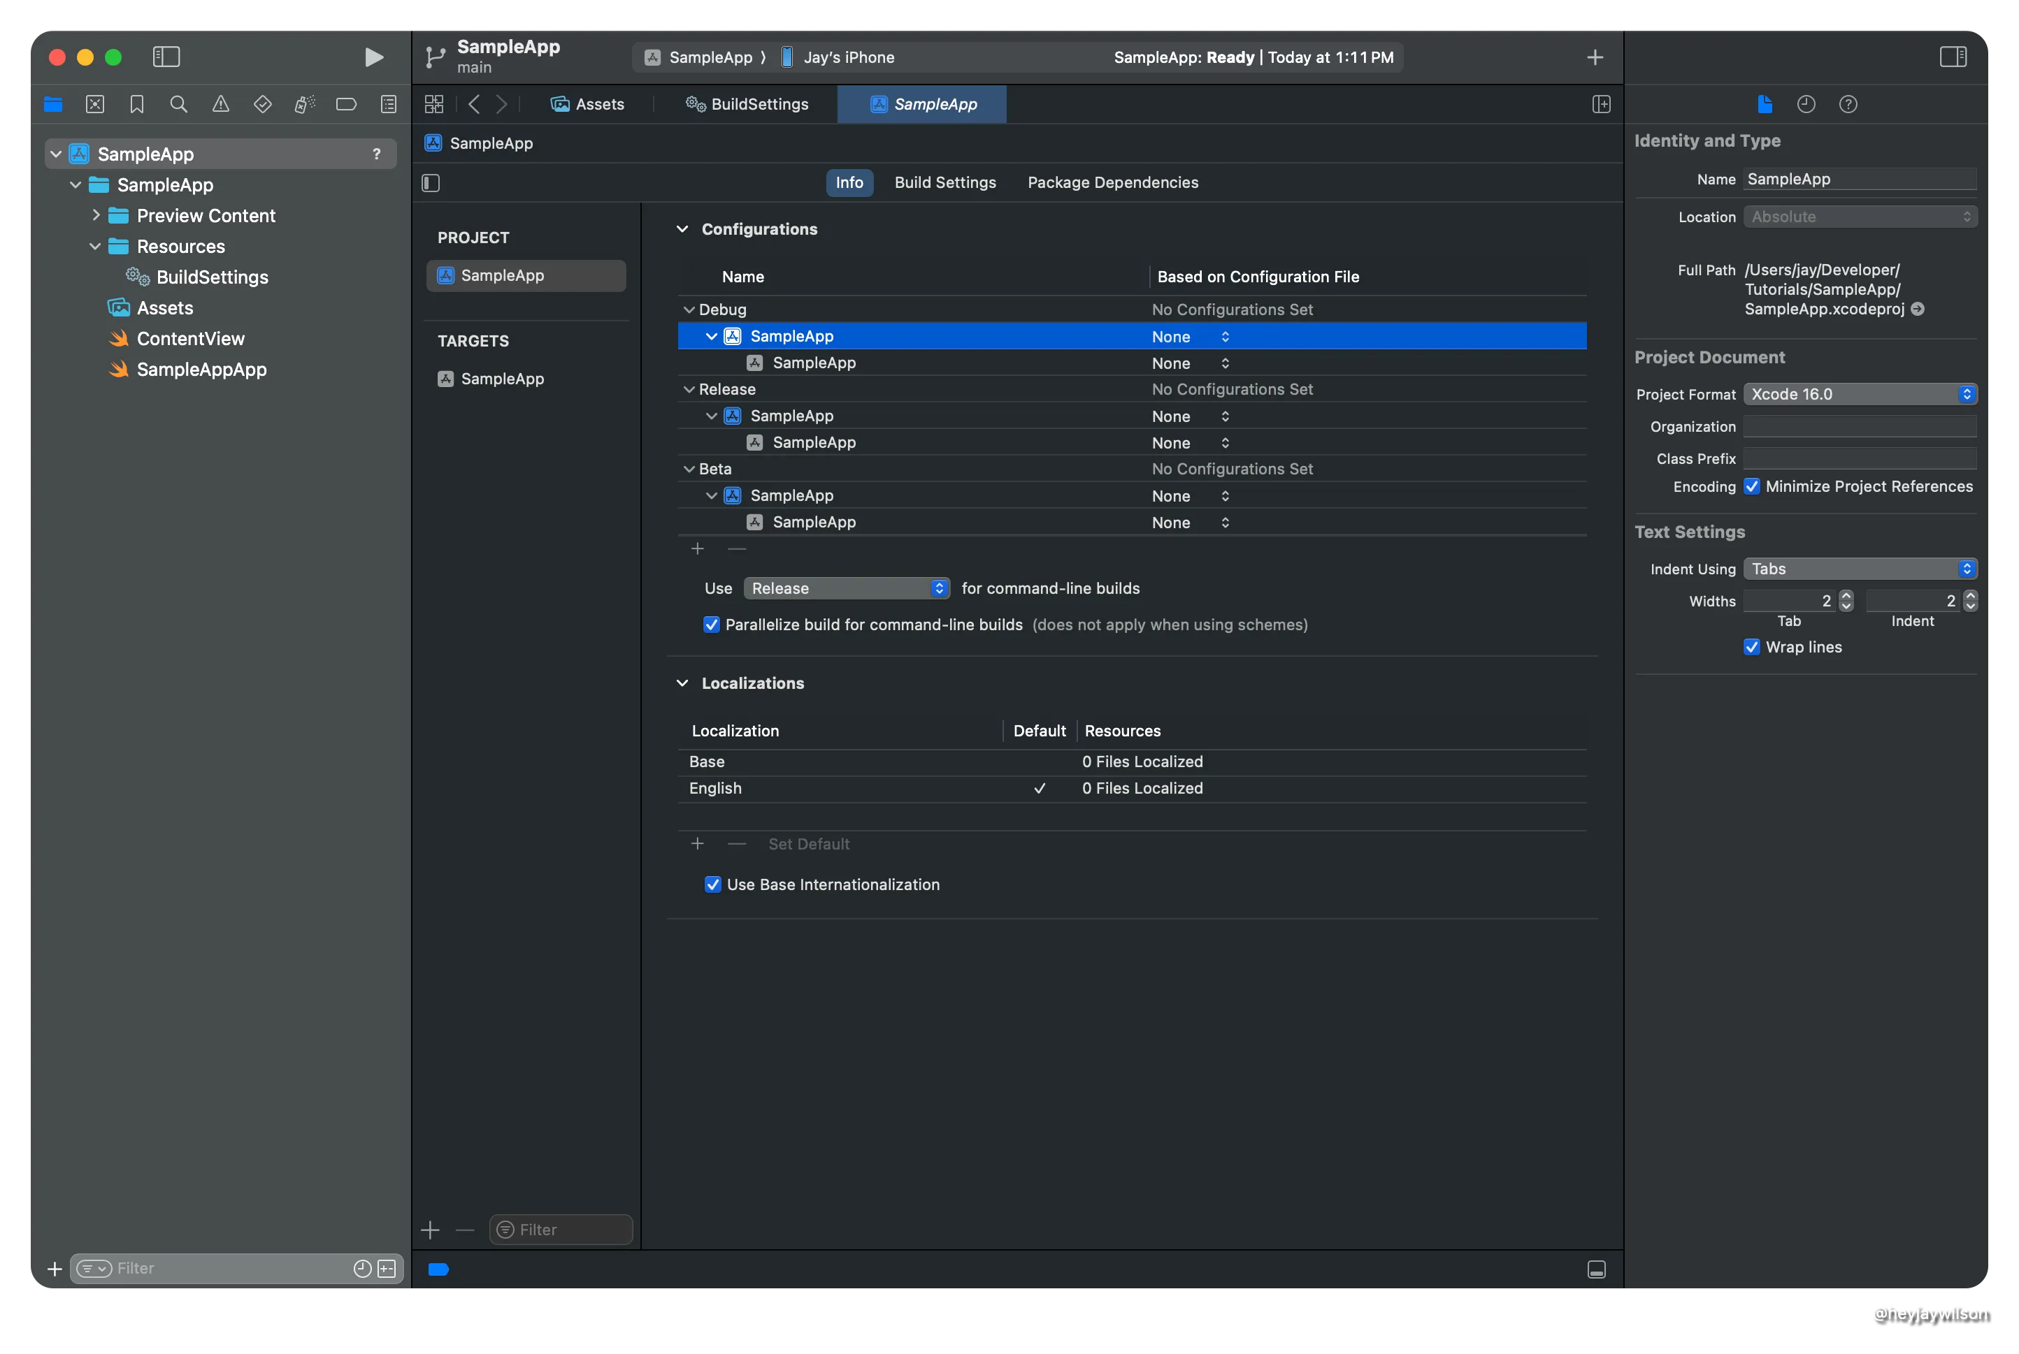Go back in editor history
Screen dimensions: 2019x1354
473,105
